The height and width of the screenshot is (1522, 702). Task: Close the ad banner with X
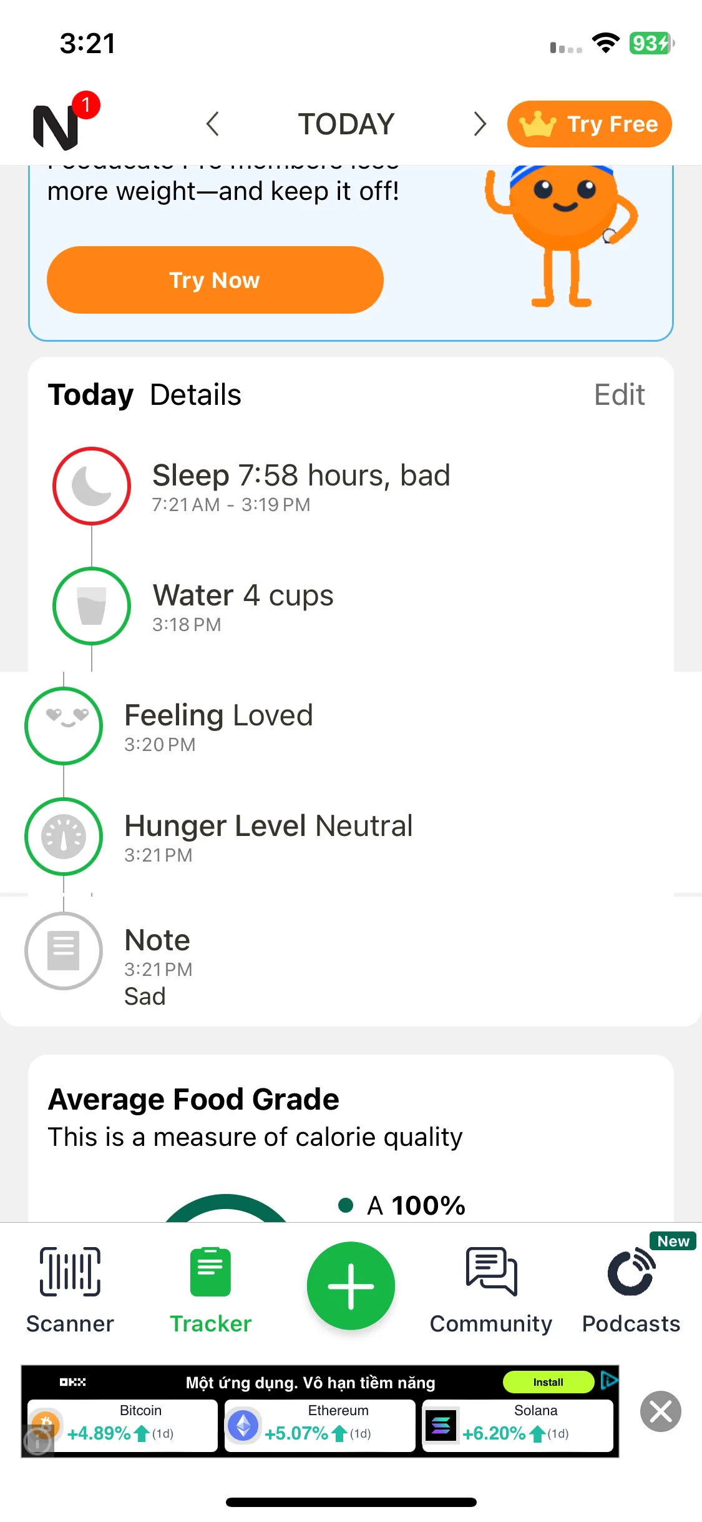pyautogui.click(x=661, y=1411)
